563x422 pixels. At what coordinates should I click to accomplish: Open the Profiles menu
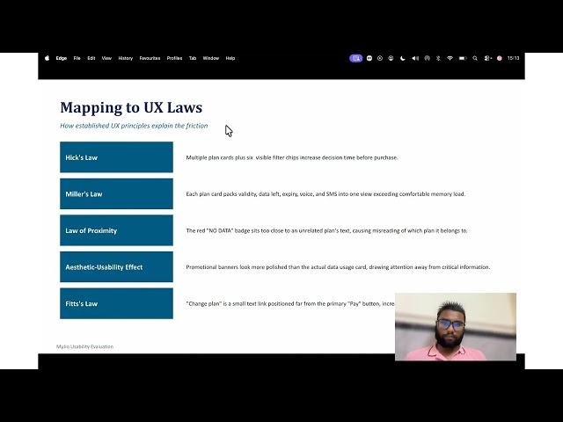click(x=174, y=58)
